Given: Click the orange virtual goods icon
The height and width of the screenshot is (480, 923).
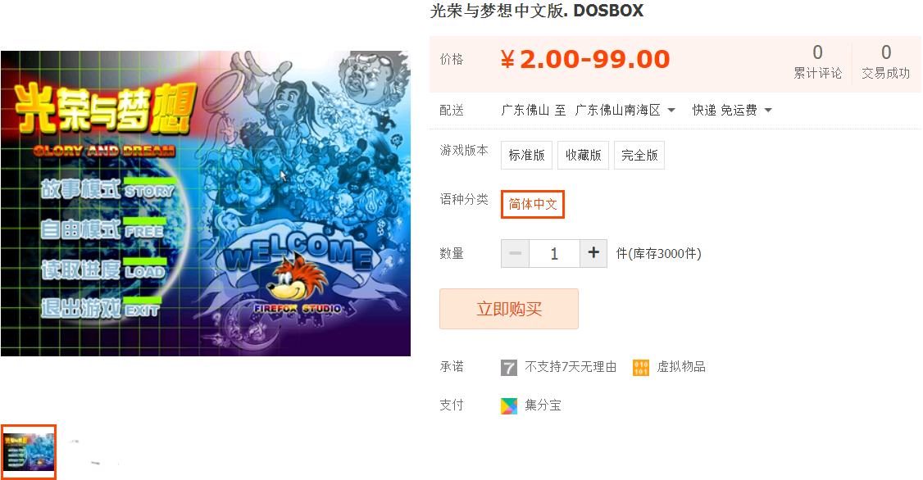Looking at the screenshot, I should [x=640, y=368].
